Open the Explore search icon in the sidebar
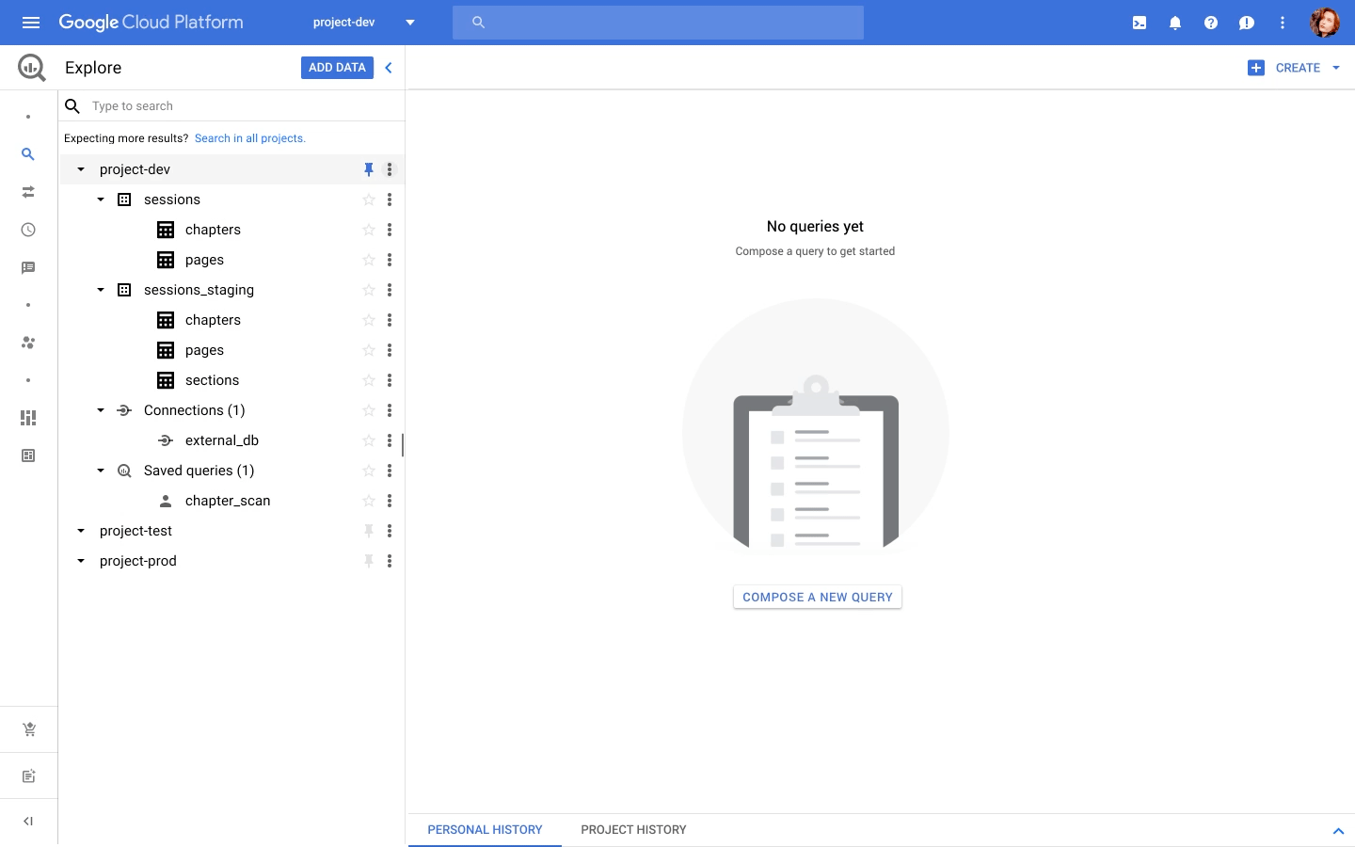This screenshot has width=1355, height=847. (x=28, y=153)
